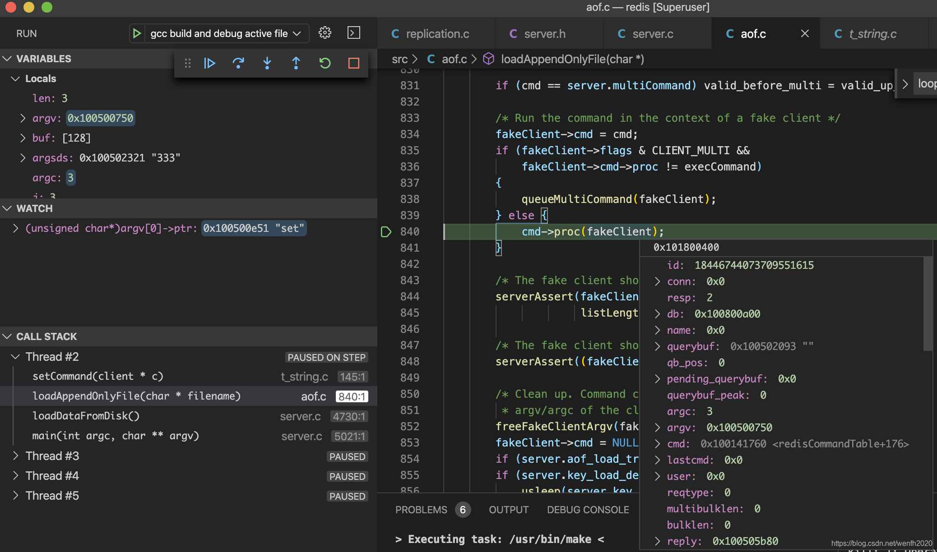Collapse the WATCH section
Image resolution: width=937 pixels, height=552 pixels.
tap(7, 208)
